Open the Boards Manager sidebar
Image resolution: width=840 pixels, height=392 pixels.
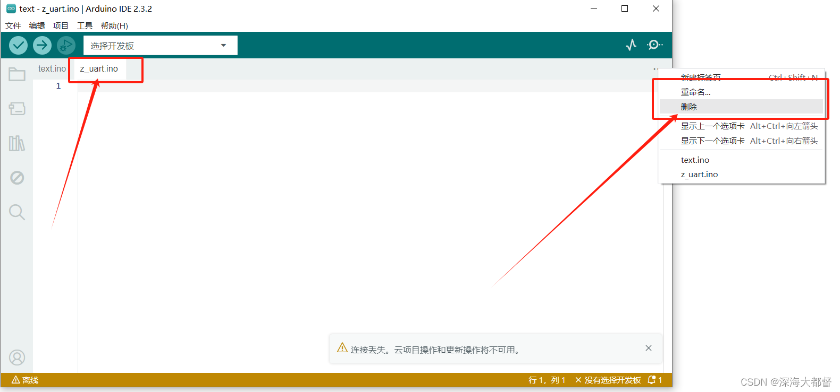(17, 109)
